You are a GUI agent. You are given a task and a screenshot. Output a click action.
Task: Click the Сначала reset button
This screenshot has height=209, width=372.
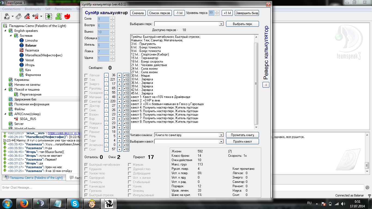point(138,13)
